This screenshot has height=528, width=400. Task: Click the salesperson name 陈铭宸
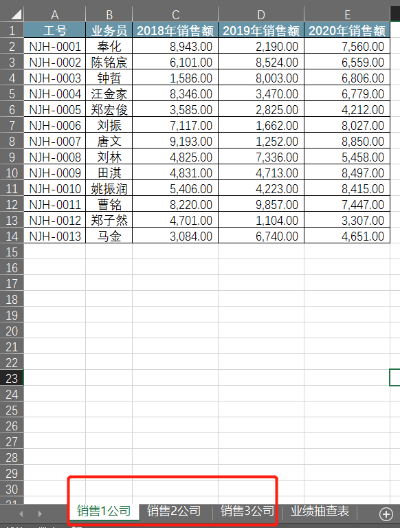[x=109, y=63]
